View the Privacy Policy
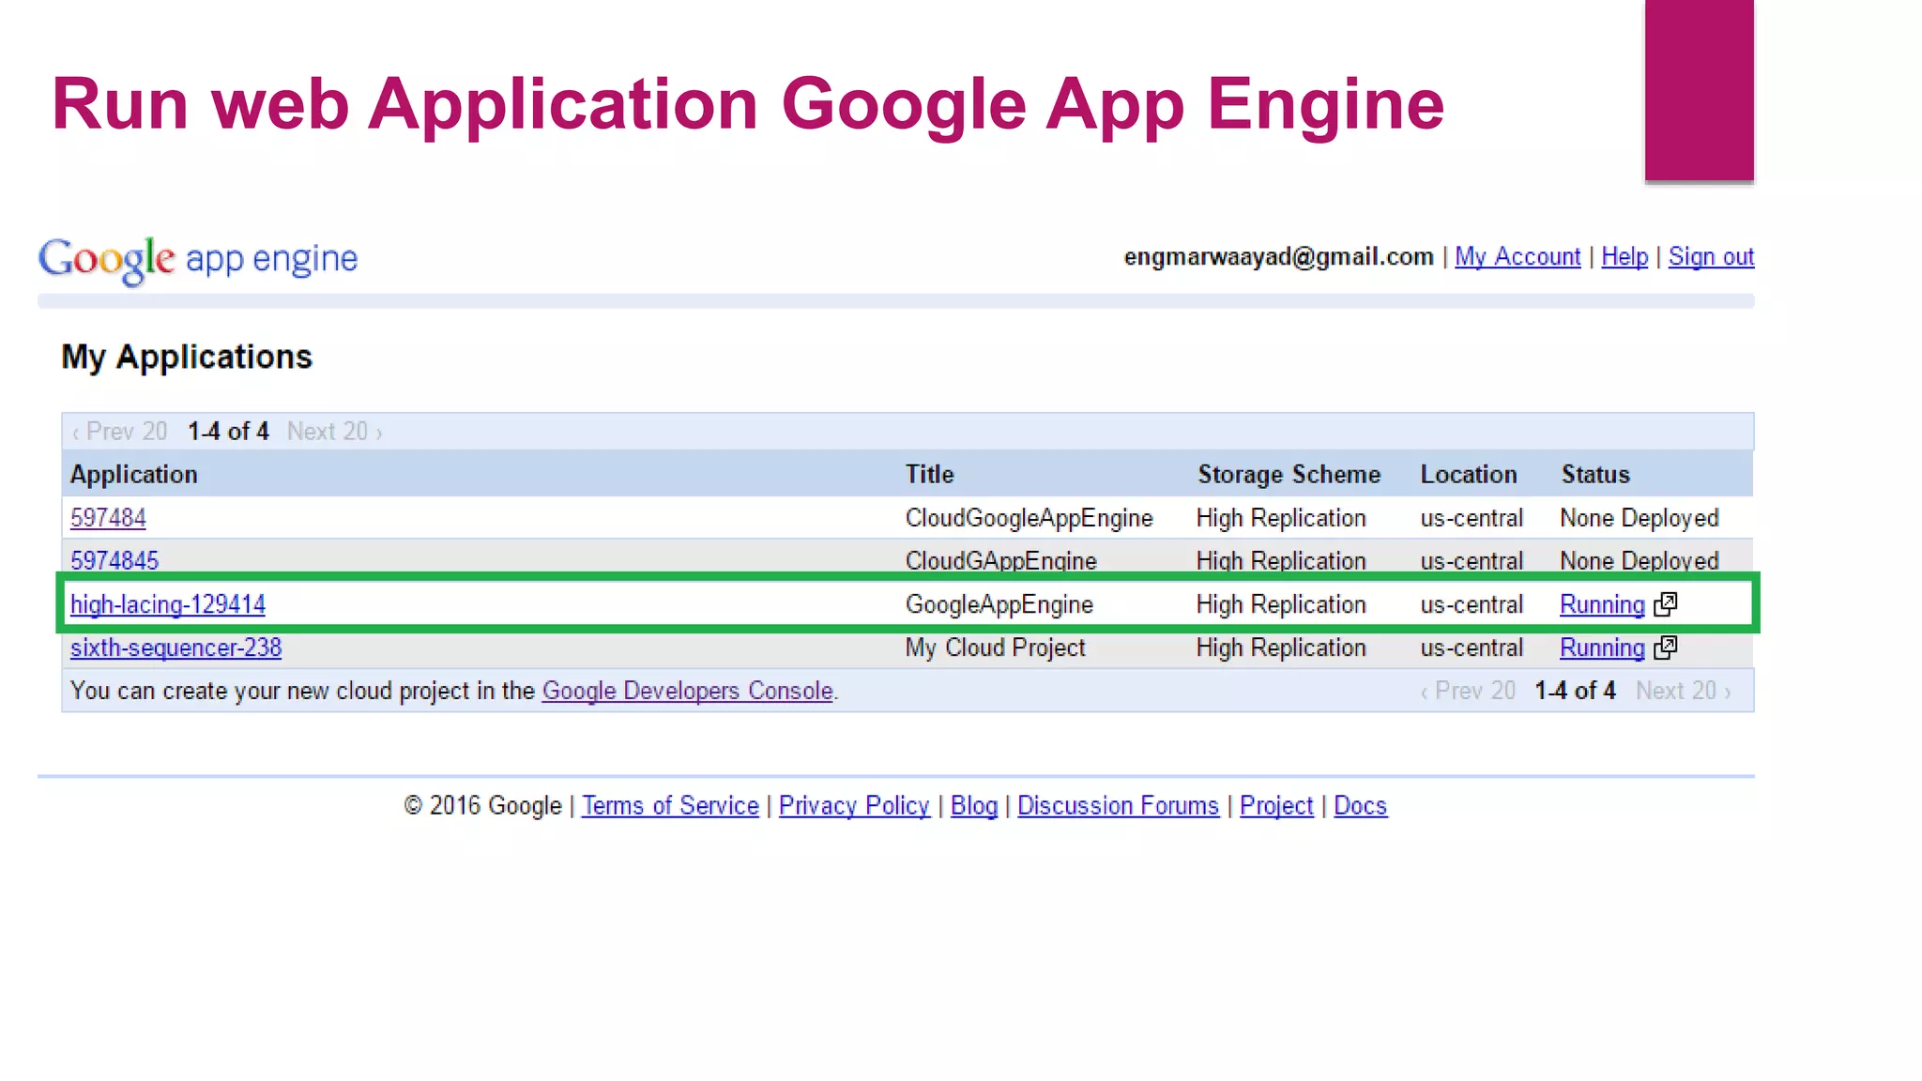The width and height of the screenshot is (1922, 1081). point(854,805)
